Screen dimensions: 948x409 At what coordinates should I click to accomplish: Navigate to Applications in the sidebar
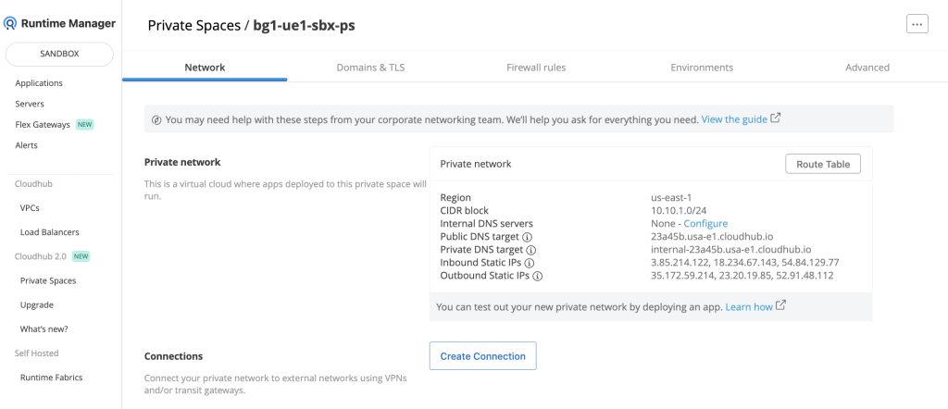[x=39, y=83]
